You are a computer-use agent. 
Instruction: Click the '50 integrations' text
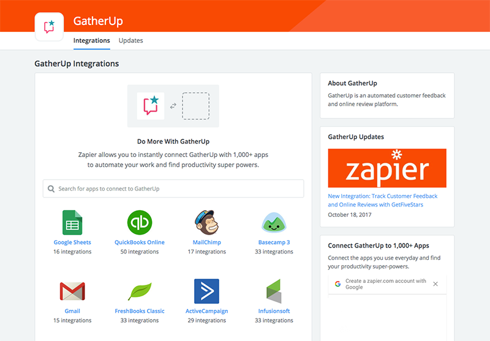pyautogui.click(x=140, y=252)
